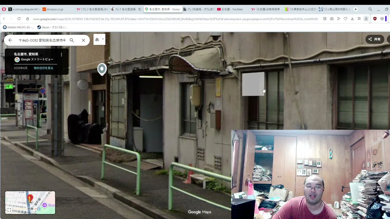Open the Steam アストラル bookmark

[x=52, y=27]
